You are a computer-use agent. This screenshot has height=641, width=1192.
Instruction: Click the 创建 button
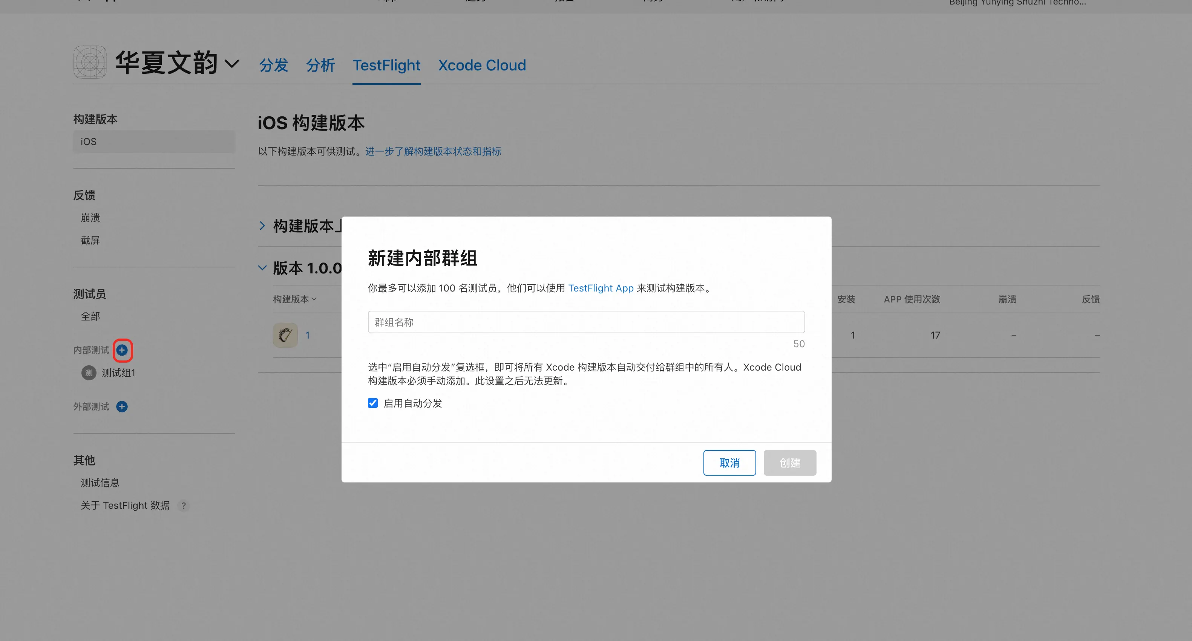point(789,462)
